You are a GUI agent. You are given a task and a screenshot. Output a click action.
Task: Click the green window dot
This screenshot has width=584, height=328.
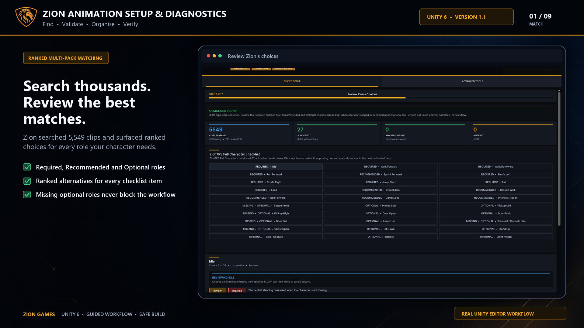coord(220,56)
